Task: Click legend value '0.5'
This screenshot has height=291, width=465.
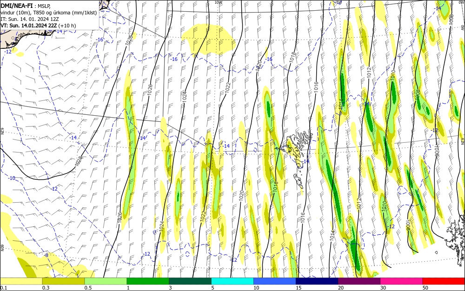Action: pos(88,288)
